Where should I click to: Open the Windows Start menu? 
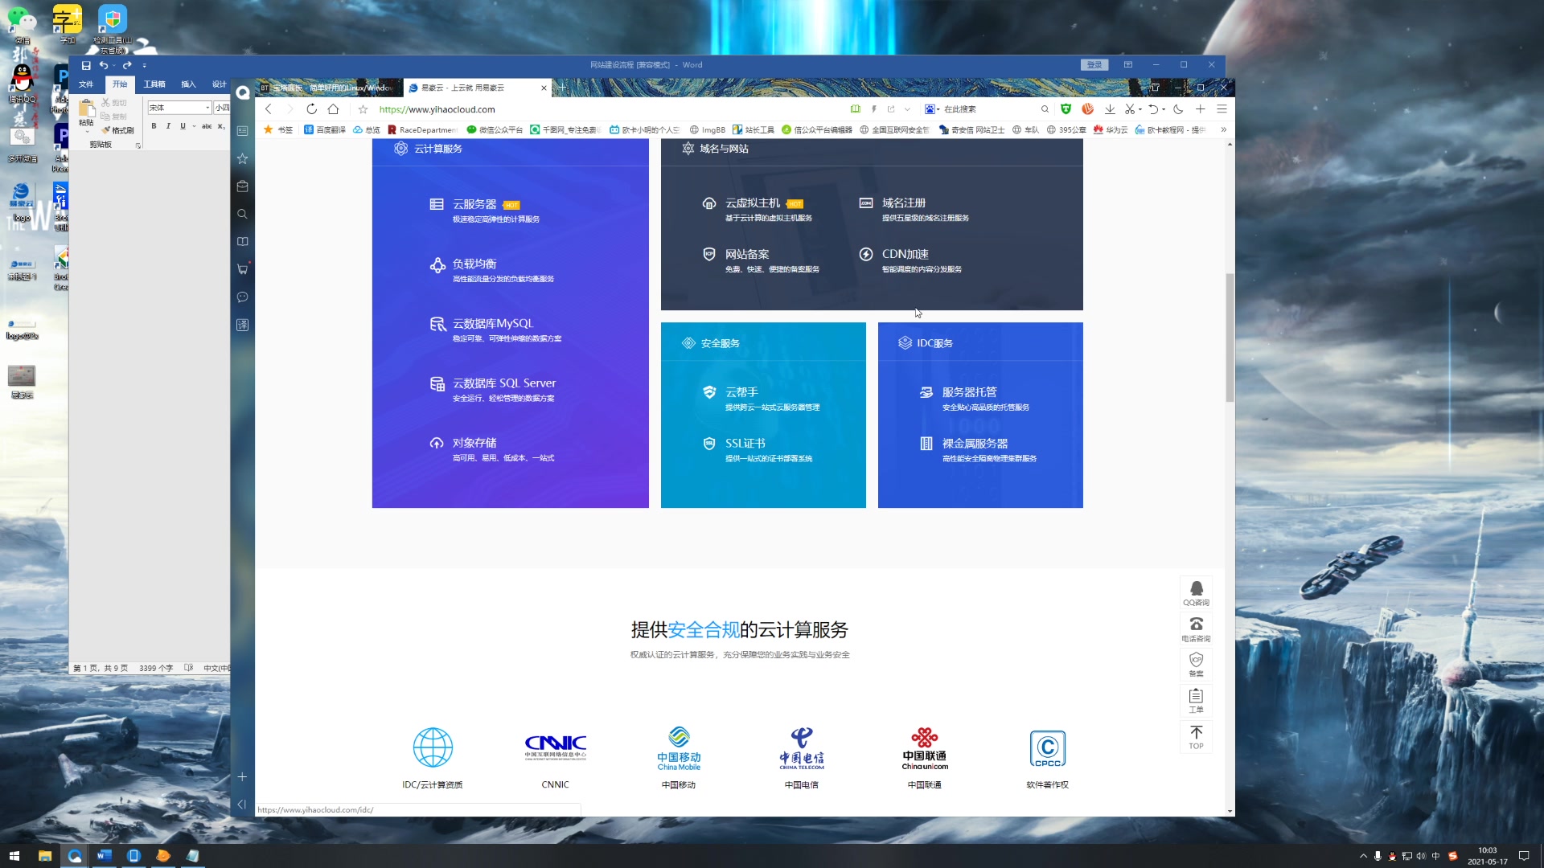click(x=14, y=856)
